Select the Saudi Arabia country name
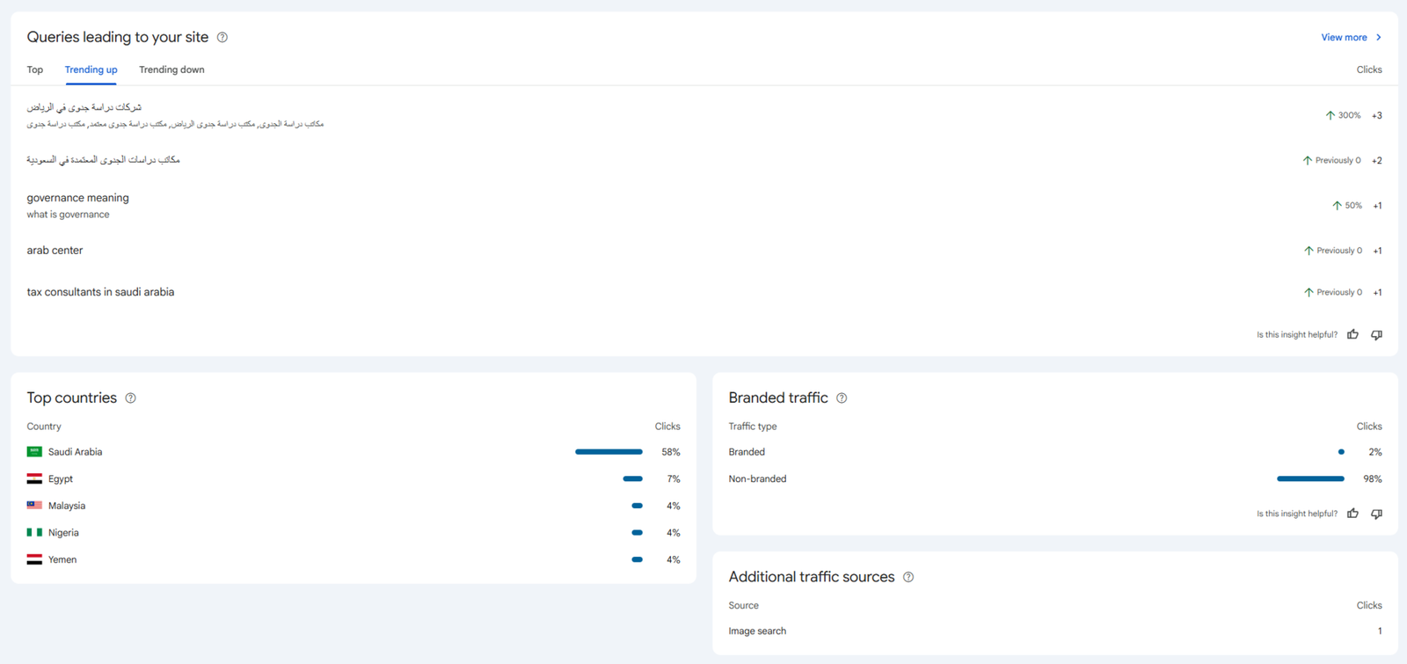Viewport: 1407px width, 664px height. pos(75,452)
